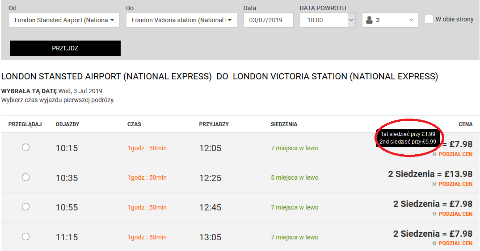This screenshot has height=251, width=480.
Task: Click the 10:35 departure time text
Action: click(x=67, y=178)
